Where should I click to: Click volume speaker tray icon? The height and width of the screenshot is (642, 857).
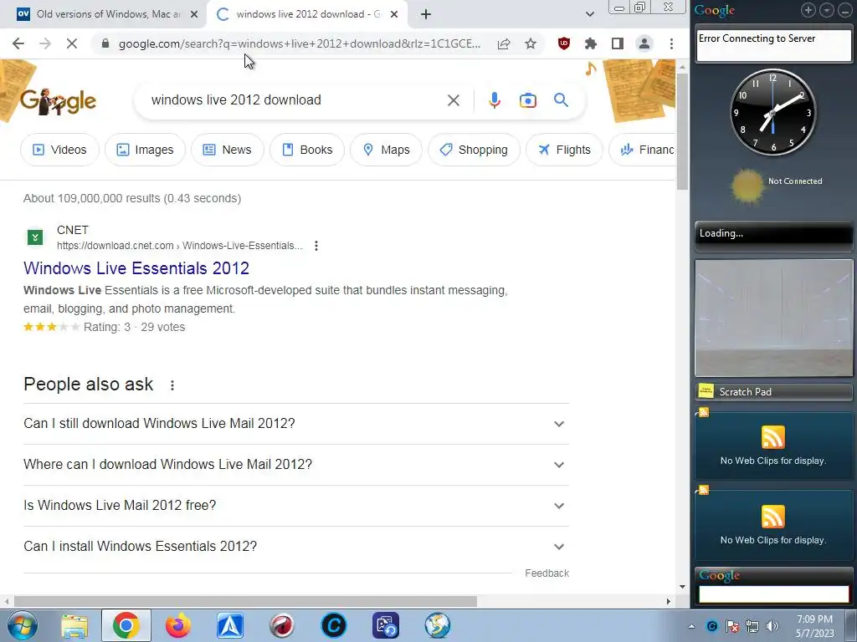pyautogui.click(x=772, y=626)
